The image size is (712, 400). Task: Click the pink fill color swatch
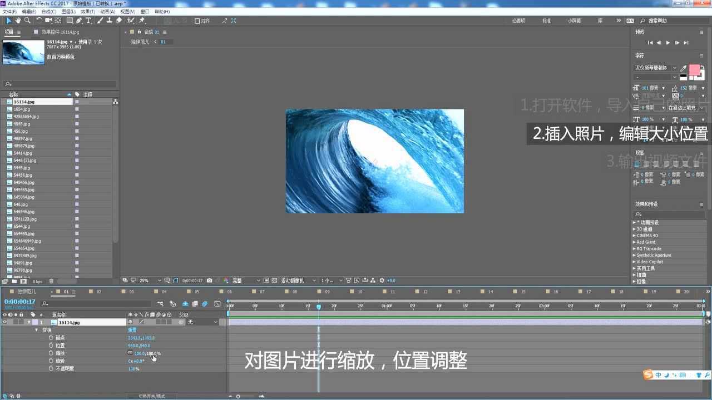click(x=694, y=70)
